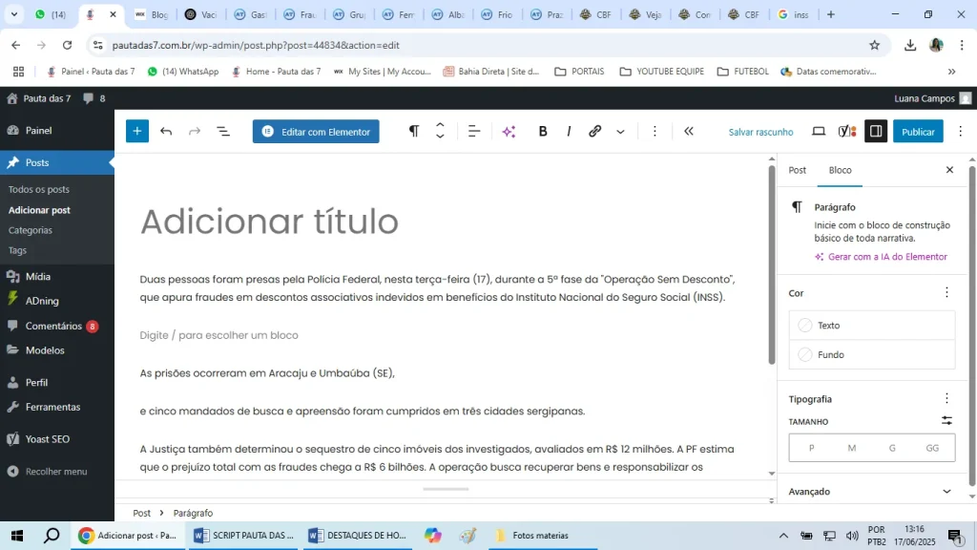Screen dimensions: 977x550
Task: Close the settings sidebar
Action: pos(949,170)
